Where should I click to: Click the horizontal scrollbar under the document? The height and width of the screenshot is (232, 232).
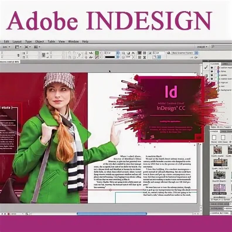112,214
